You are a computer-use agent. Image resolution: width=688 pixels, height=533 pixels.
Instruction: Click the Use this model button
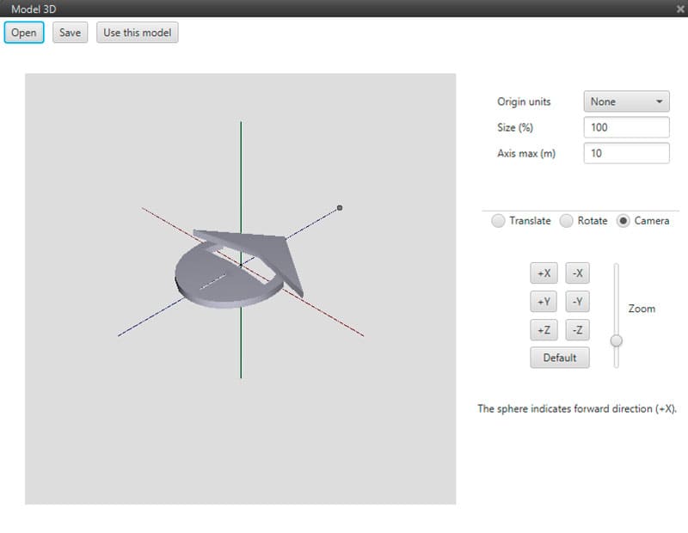(x=138, y=33)
